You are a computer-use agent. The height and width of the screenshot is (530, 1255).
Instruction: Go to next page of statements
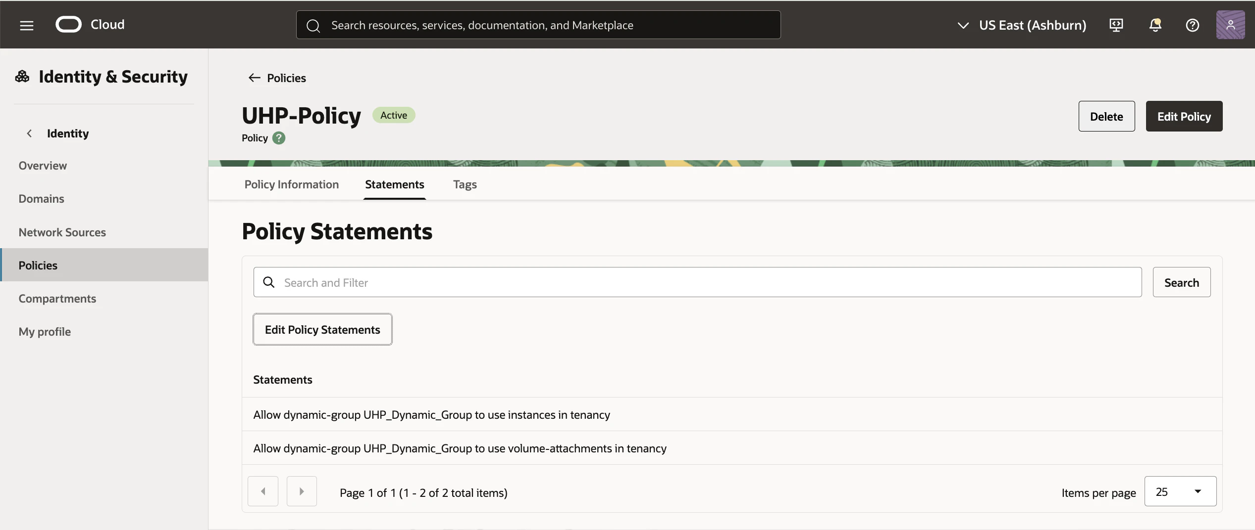pos(302,491)
